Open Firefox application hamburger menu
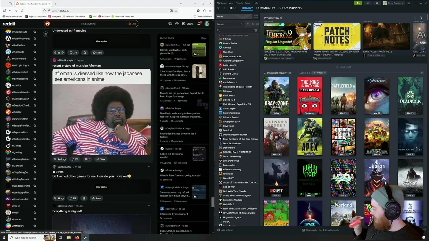Image resolution: width=429 pixels, height=241 pixels. click(210, 11)
